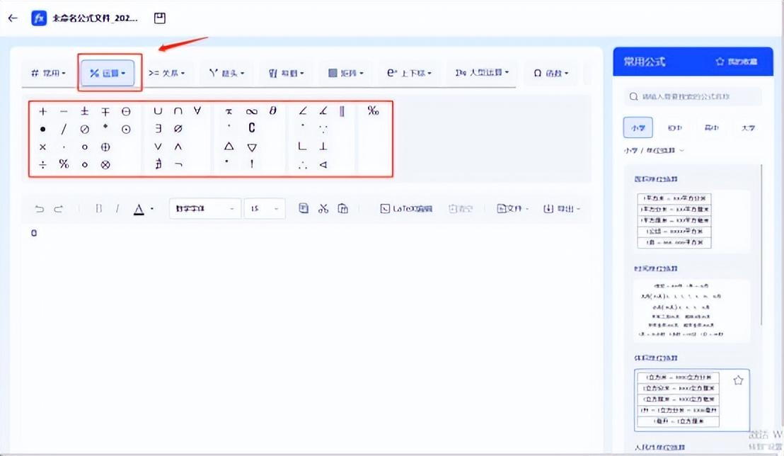Open the font size 15 dropdown
Viewport: 784px width, 456px height.
tap(265, 209)
